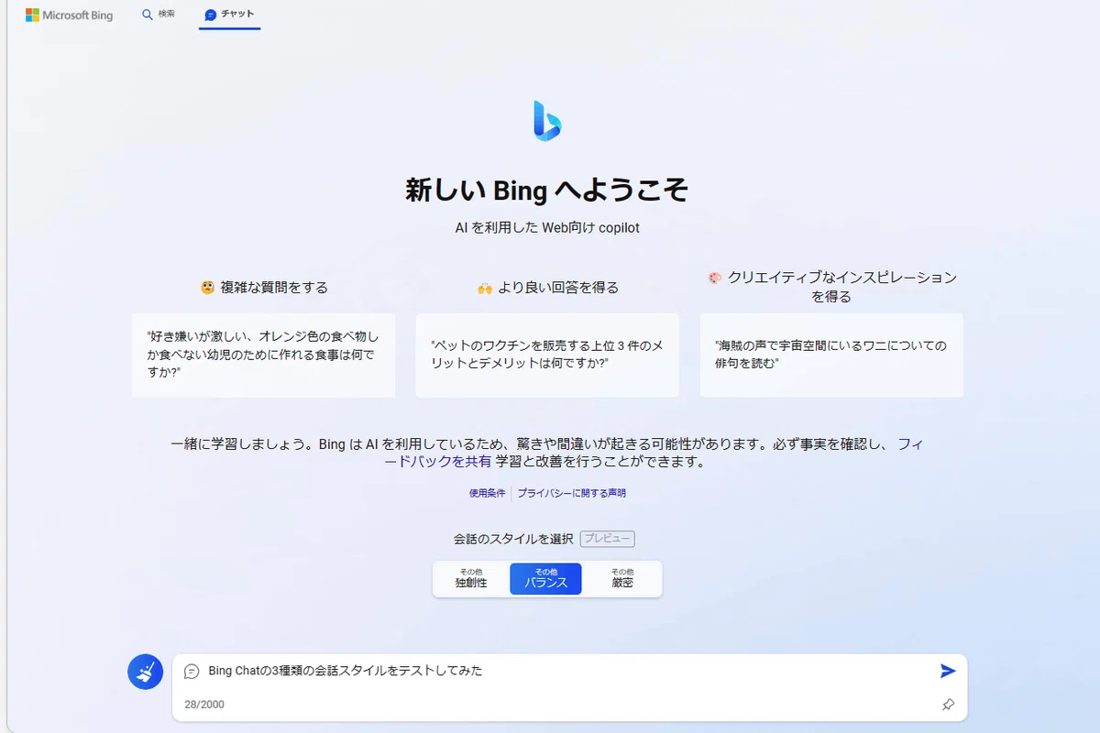Click the 複雑な質問をする heading

click(264, 287)
